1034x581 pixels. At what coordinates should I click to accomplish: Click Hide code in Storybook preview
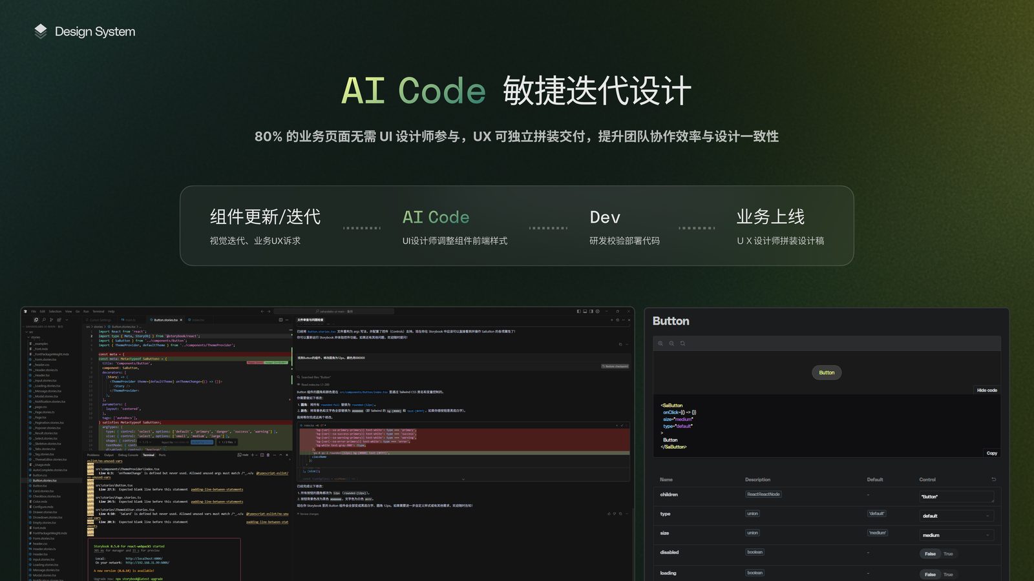pyautogui.click(x=987, y=390)
